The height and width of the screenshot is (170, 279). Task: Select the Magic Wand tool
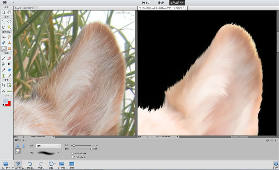click(9, 28)
